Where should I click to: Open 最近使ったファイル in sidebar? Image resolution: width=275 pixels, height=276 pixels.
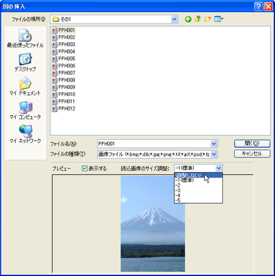25,39
